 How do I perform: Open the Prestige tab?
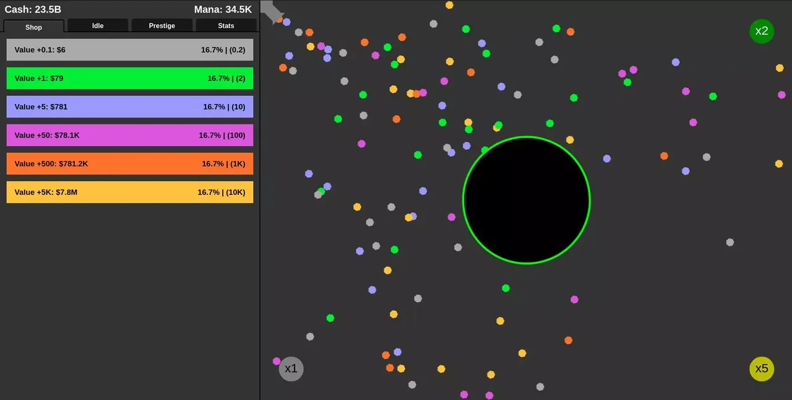[161, 25]
